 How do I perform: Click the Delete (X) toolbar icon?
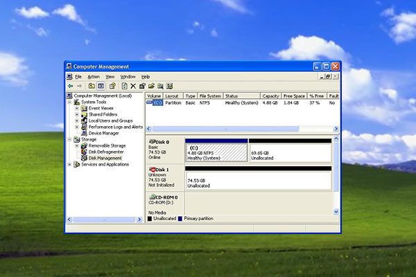click(x=133, y=85)
